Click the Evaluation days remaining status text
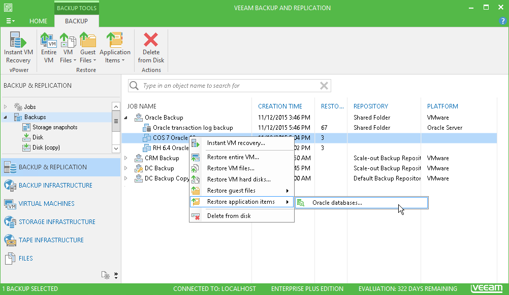The width and height of the screenshot is (509, 295). click(408, 288)
